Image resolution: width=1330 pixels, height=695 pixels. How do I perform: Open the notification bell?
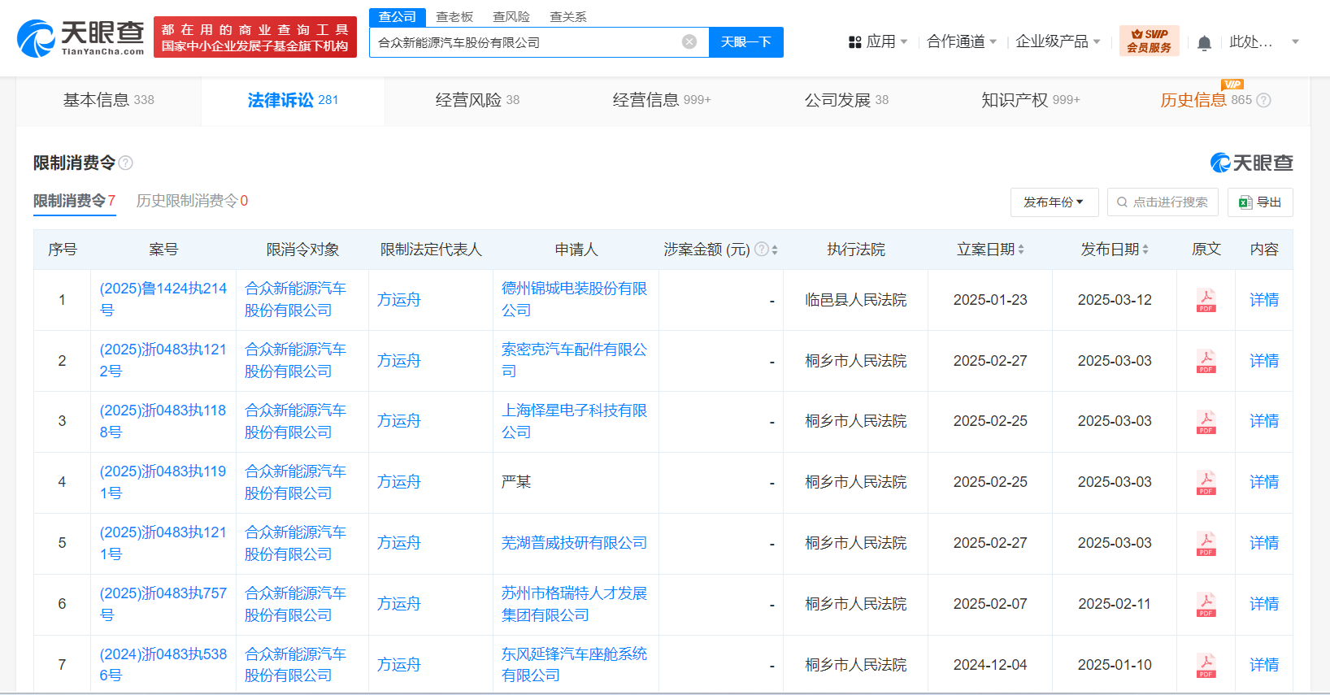point(1204,42)
